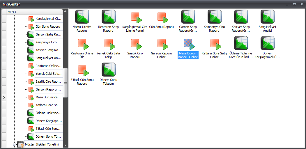
Task: Open Satış Maliyet Analizi large icon
Action: pyautogui.click(x=268, y=17)
